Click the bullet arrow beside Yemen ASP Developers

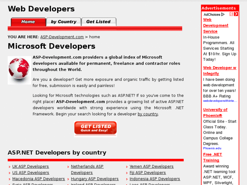(127, 167)
